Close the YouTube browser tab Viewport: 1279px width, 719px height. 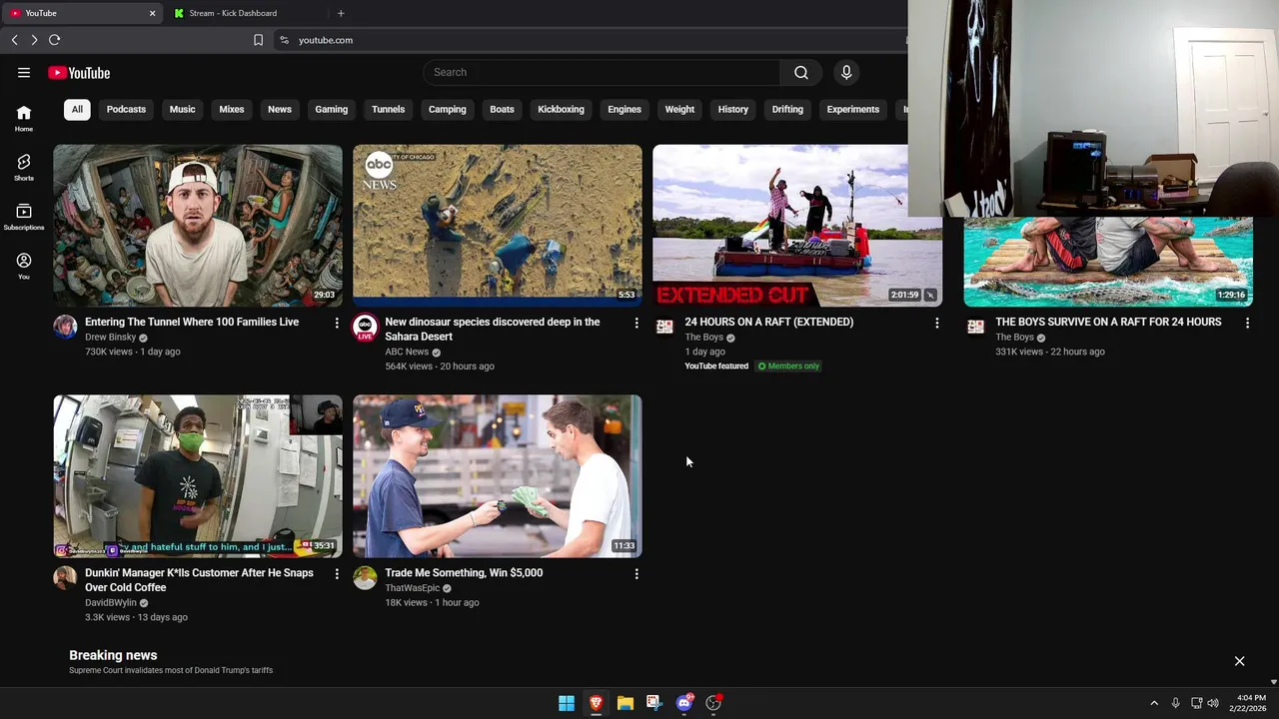click(x=153, y=13)
